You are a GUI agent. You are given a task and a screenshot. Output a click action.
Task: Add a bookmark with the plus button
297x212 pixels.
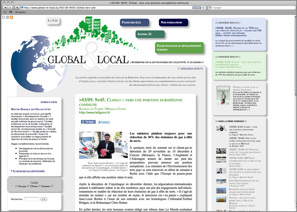[17, 8]
